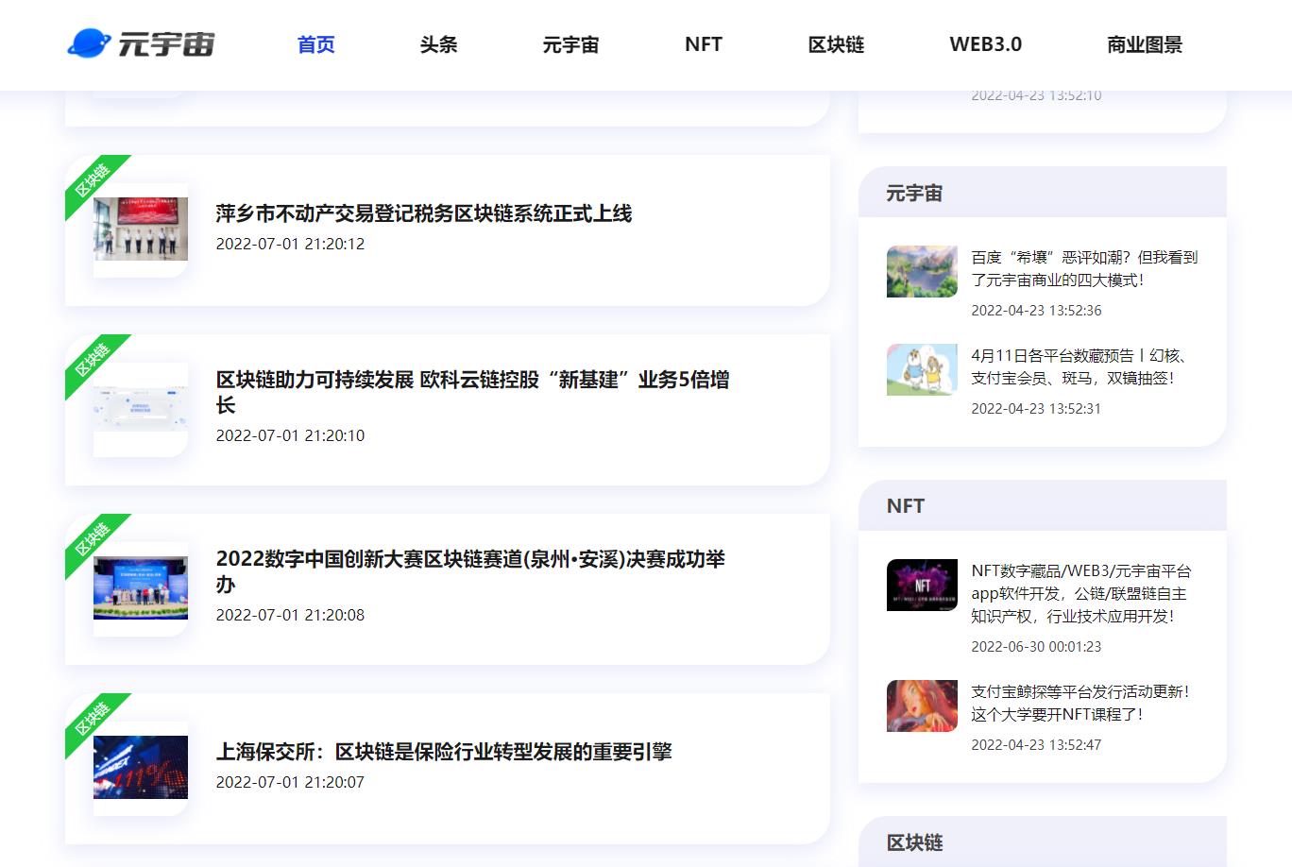Click thumbnail for 欧科云链控股 article
This screenshot has width=1292, height=867.
[x=141, y=408]
